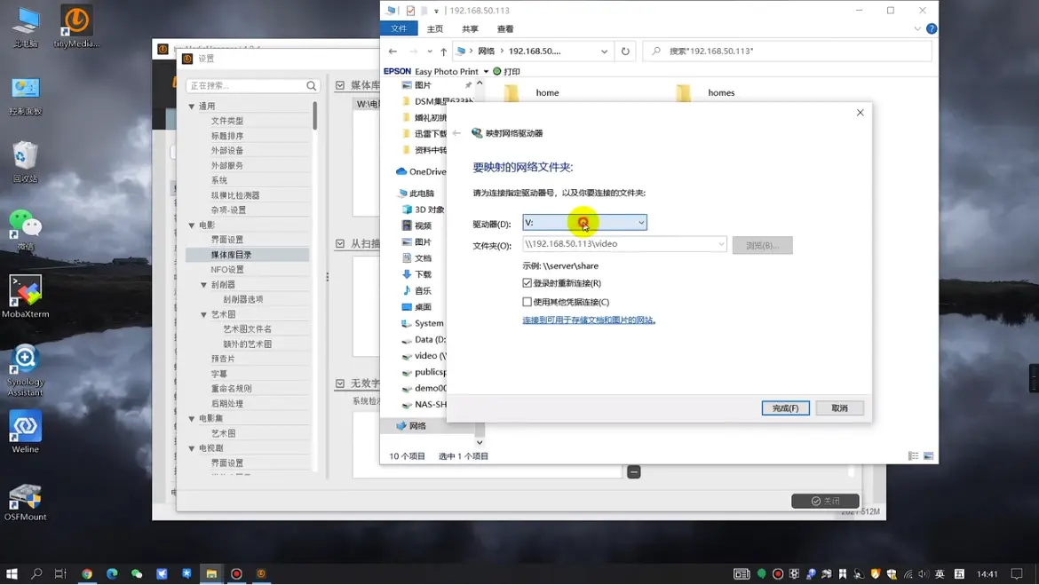Select 媒体库目录 in the settings tree
The image size is (1039, 585).
[x=231, y=255]
